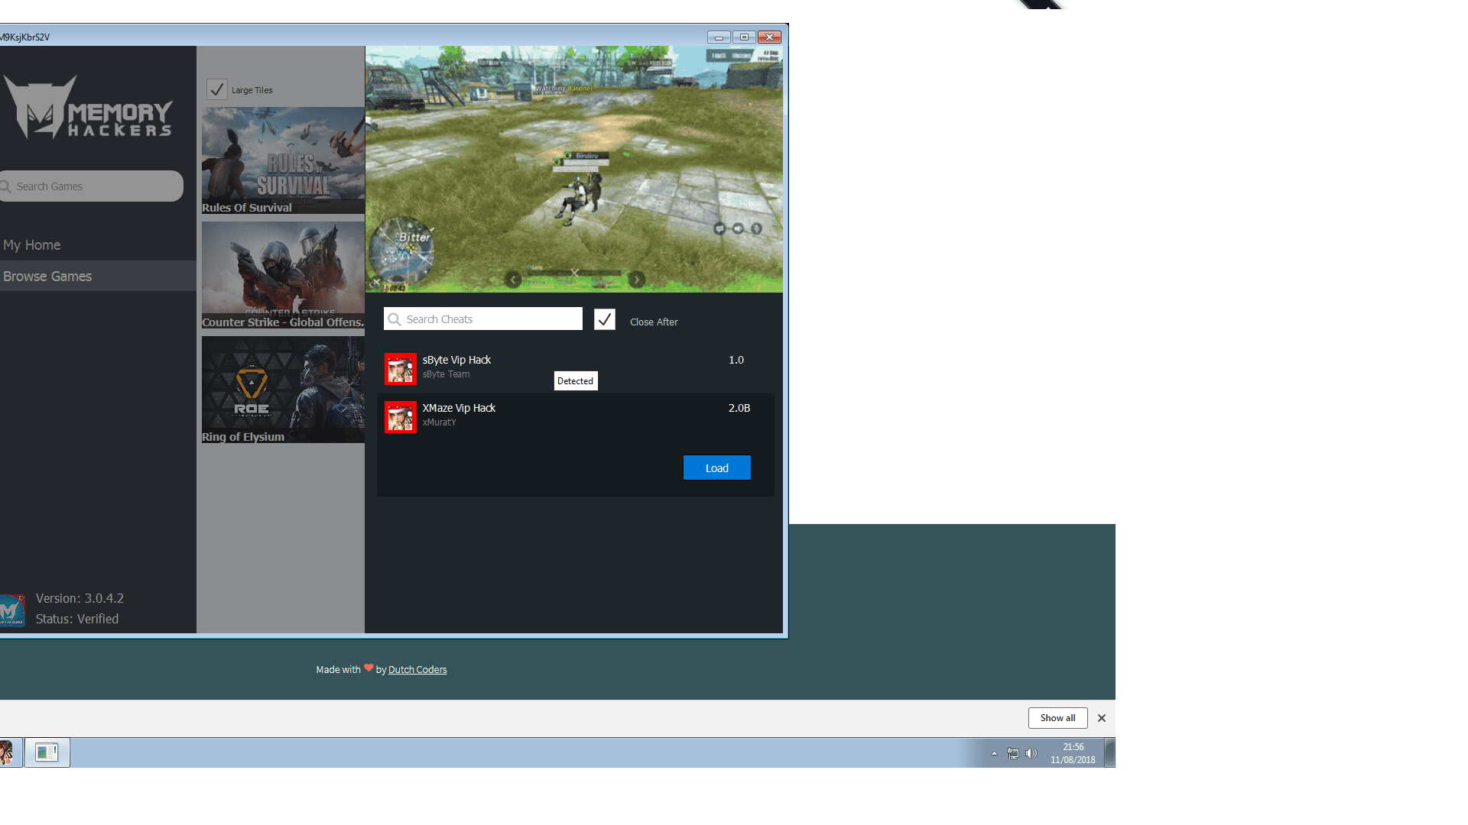Select the XMaze Vip Hack name
Image resolution: width=1468 pixels, height=825 pixels.
tap(459, 408)
